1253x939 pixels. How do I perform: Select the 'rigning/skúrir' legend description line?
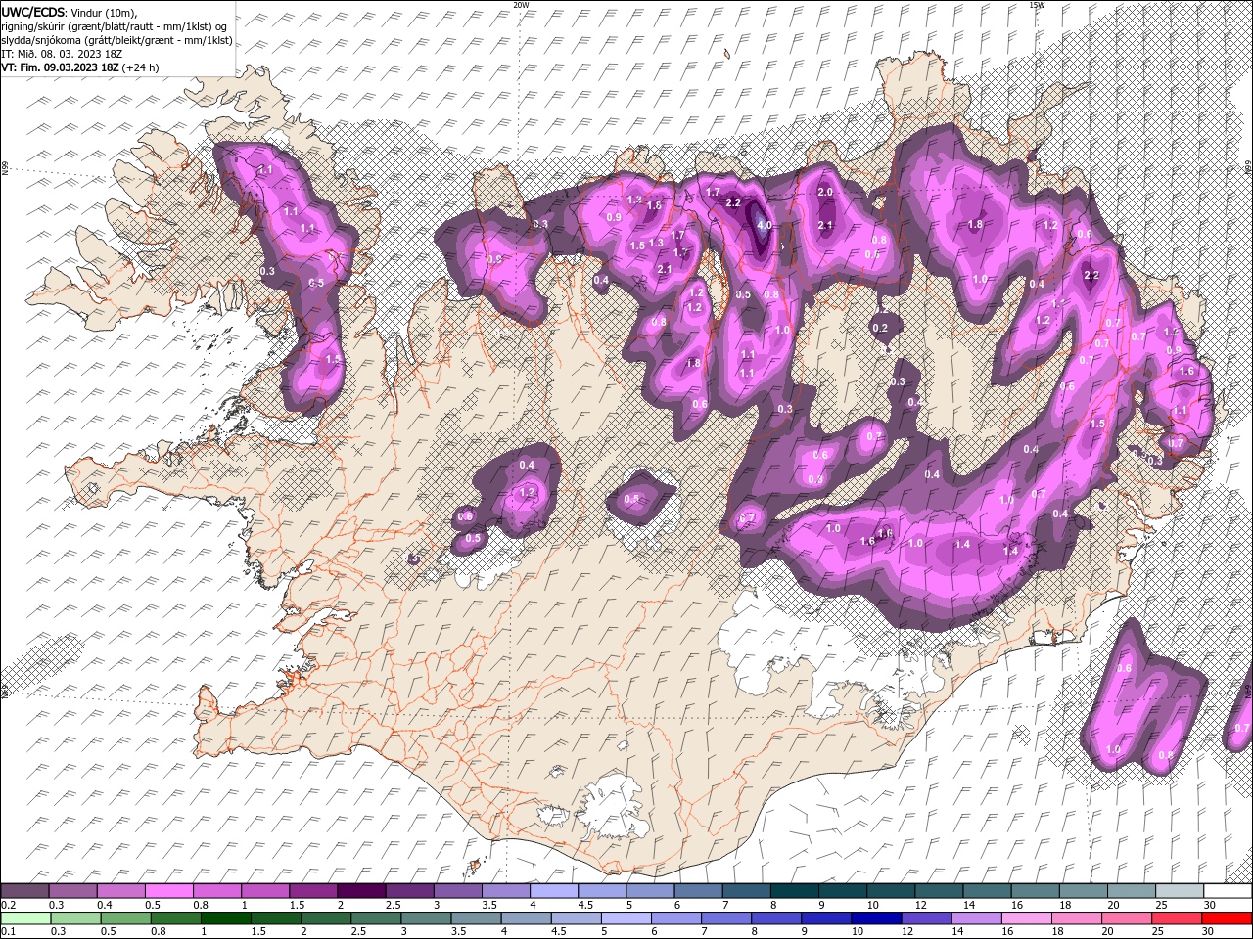click(x=116, y=26)
